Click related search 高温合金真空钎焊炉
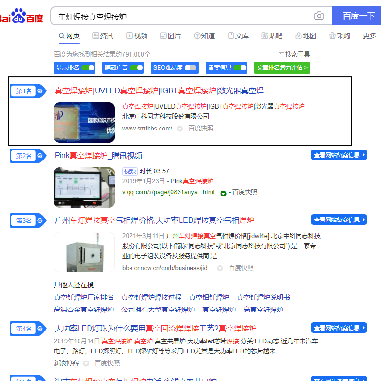 point(84,310)
